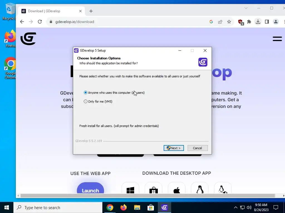Launch the GDevelop web app

90,188
